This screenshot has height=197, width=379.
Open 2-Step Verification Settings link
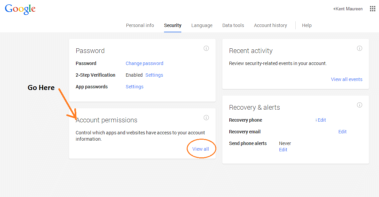154,75
